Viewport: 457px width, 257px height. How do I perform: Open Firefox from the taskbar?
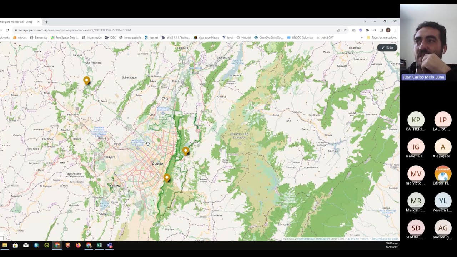pos(78,245)
